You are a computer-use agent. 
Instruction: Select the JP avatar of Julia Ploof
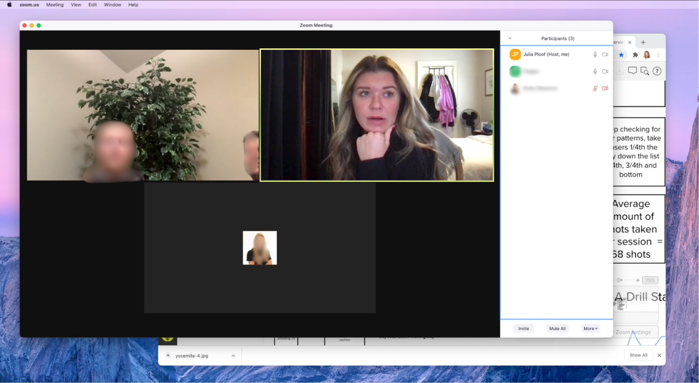(515, 54)
